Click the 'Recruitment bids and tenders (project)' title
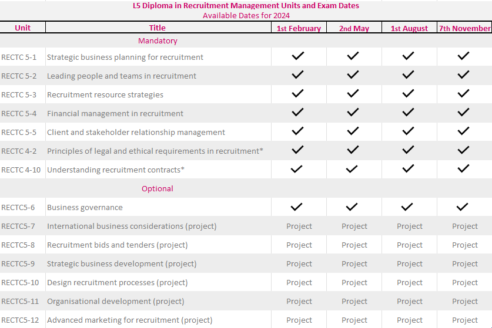The image size is (492, 328). [118, 245]
